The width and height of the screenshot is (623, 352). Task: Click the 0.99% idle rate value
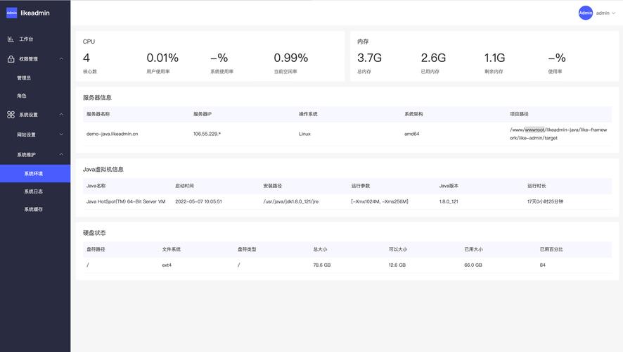(291, 58)
